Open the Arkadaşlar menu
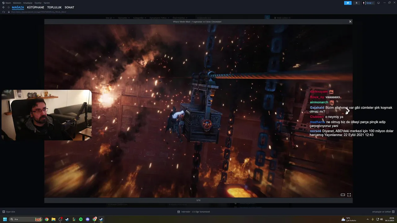 click(28, 3)
